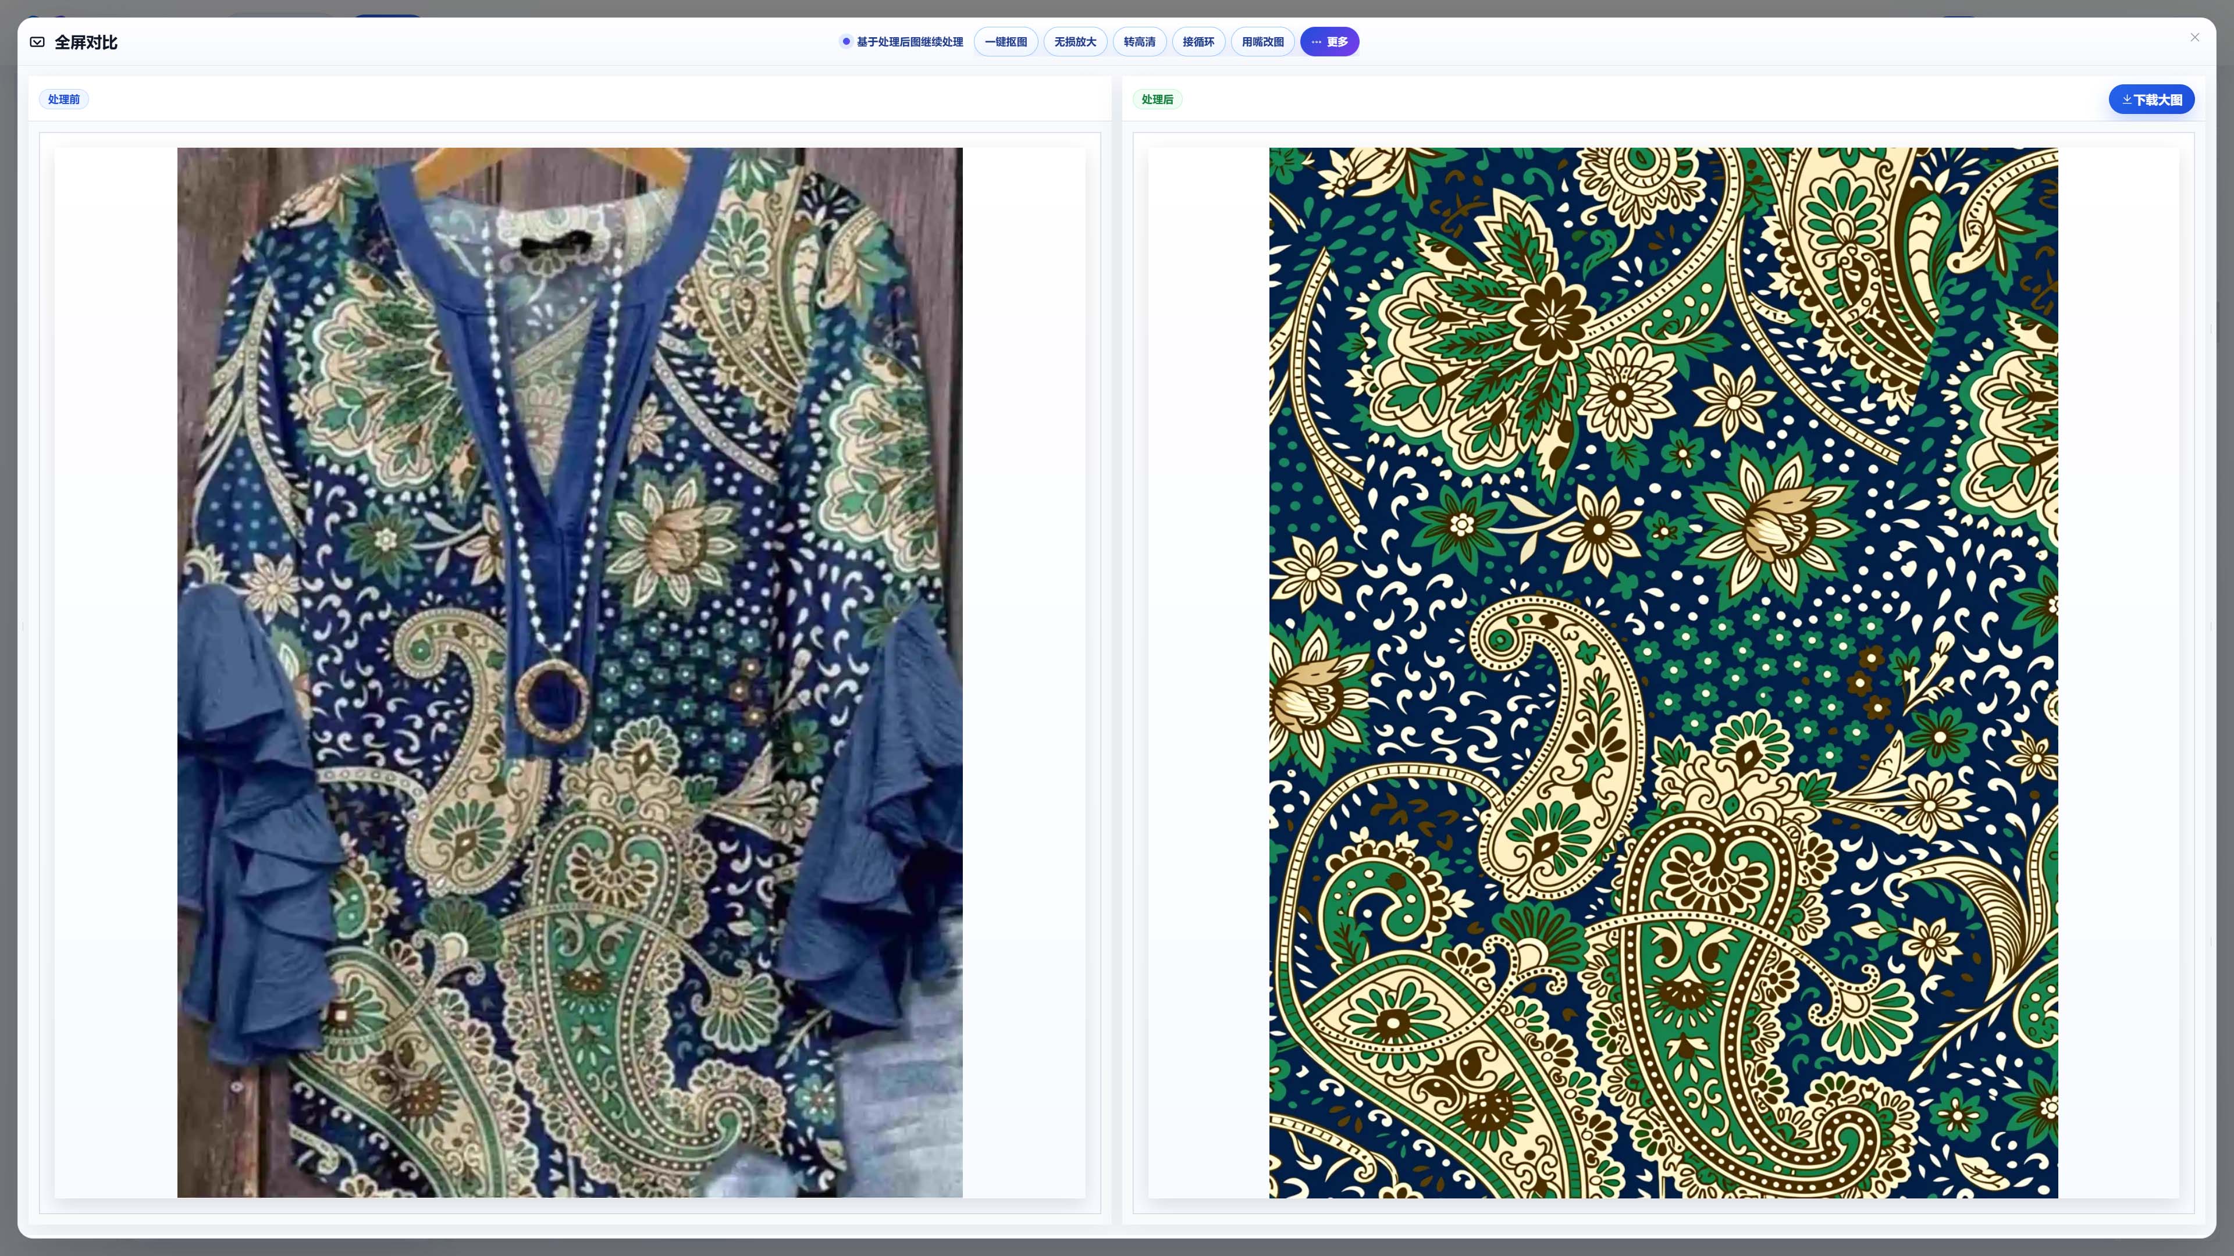Image resolution: width=2234 pixels, height=1256 pixels.
Task: Click the 处理后 green tag label
Action: click(1157, 99)
